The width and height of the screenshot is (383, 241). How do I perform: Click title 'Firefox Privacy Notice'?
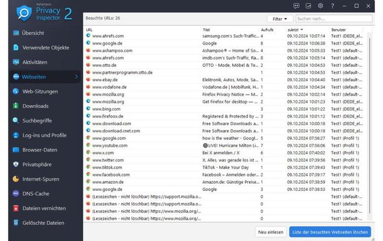(x=230, y=94)
